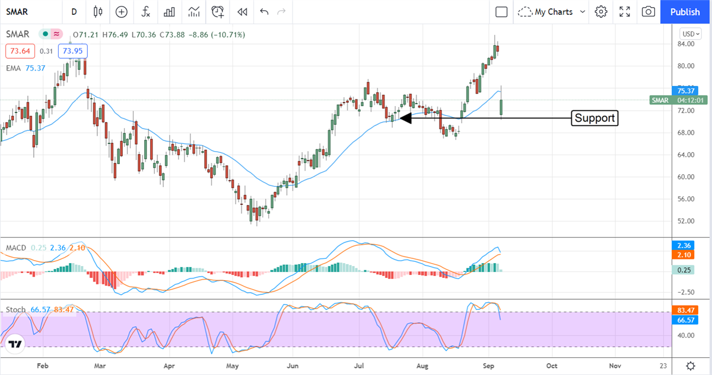The height and width of the screenshot is (375, 712).
Task: Select the Stoch indicator legend
Action: pos(15,309)
